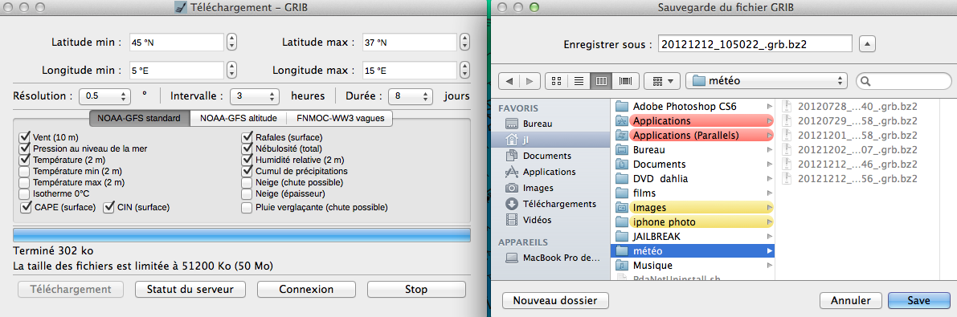Click Latitude max input field
957x317 pixels.
(x=410, y=43)
